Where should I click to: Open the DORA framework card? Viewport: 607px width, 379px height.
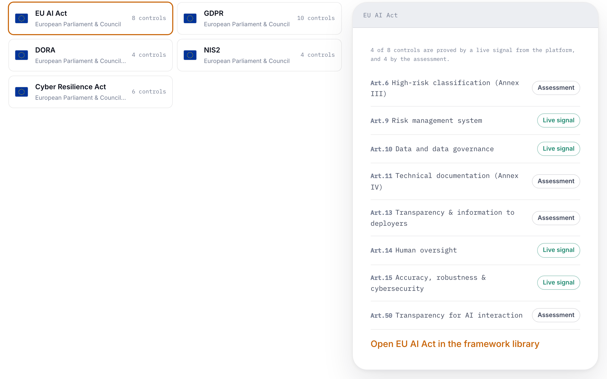91,55
